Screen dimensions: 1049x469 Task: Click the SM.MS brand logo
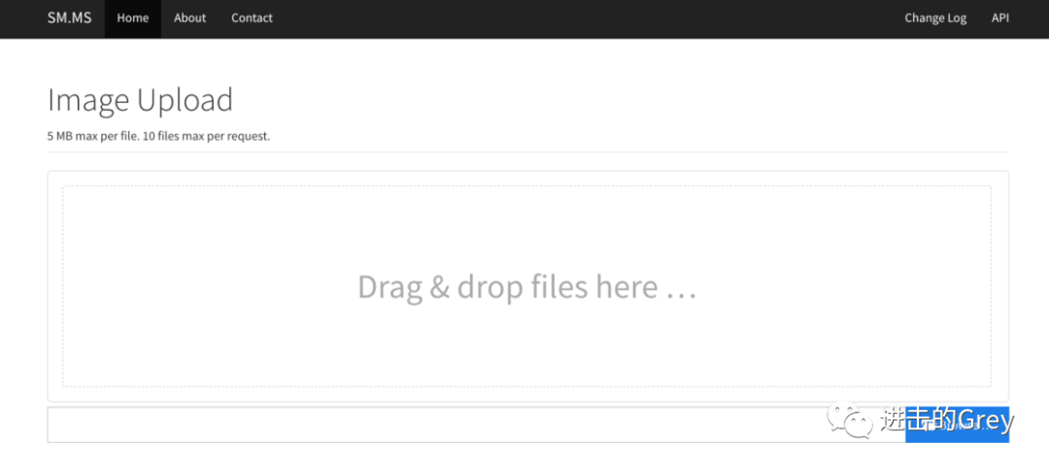click(x=69, y=18)
